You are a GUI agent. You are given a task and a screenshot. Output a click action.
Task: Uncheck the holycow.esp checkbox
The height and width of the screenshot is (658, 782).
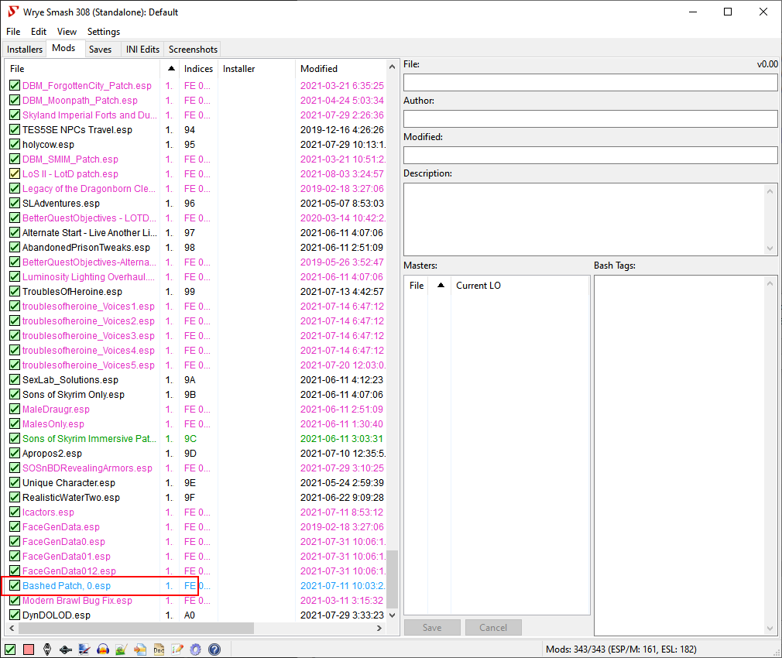tap(14, 145)
